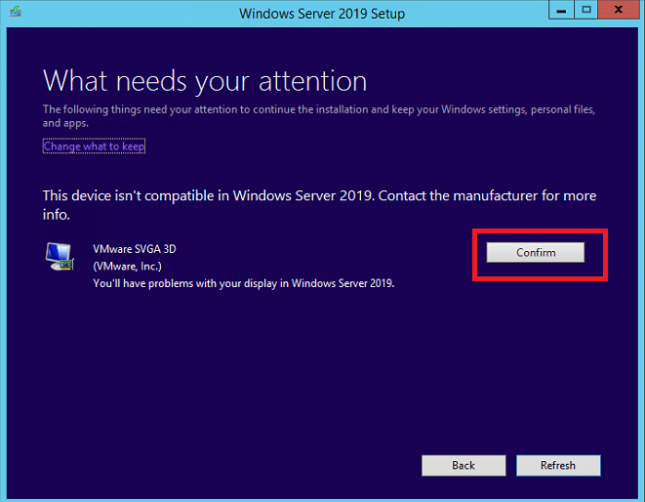Refresh the compatibility check results
Image resolution: width=645 pixels, height=502 pixels.
coord(558,465)
